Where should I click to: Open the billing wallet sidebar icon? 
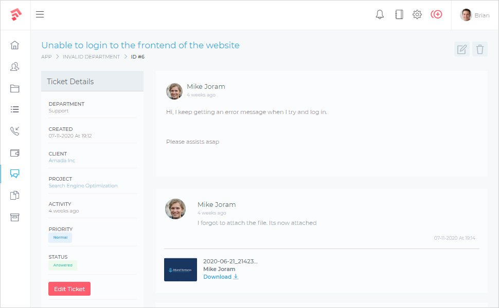(x=15, y=152)
